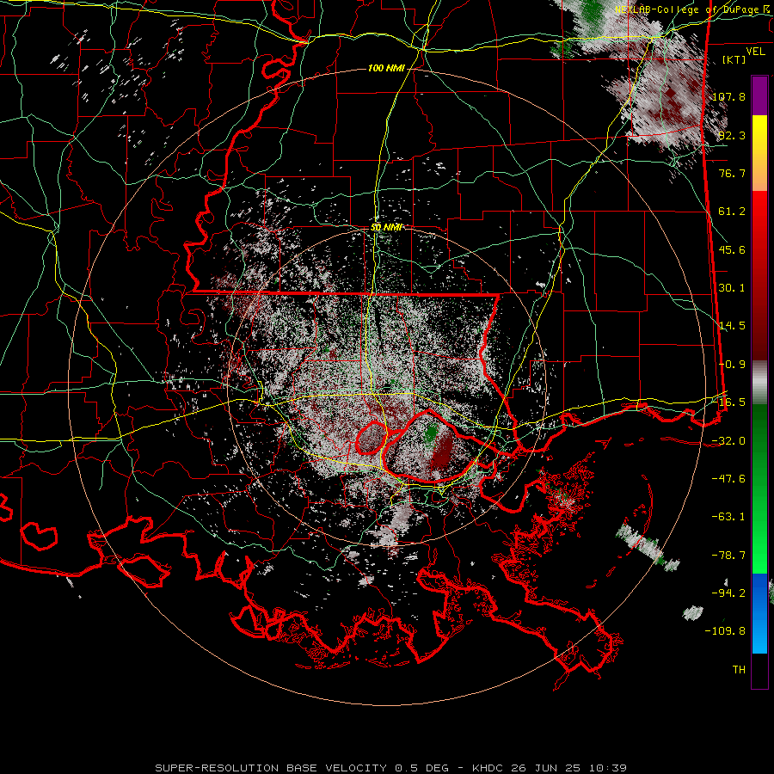Click the small lake outline west of the large lake
This screenshot has width=774, height=774.
click(x=372, y=439)
